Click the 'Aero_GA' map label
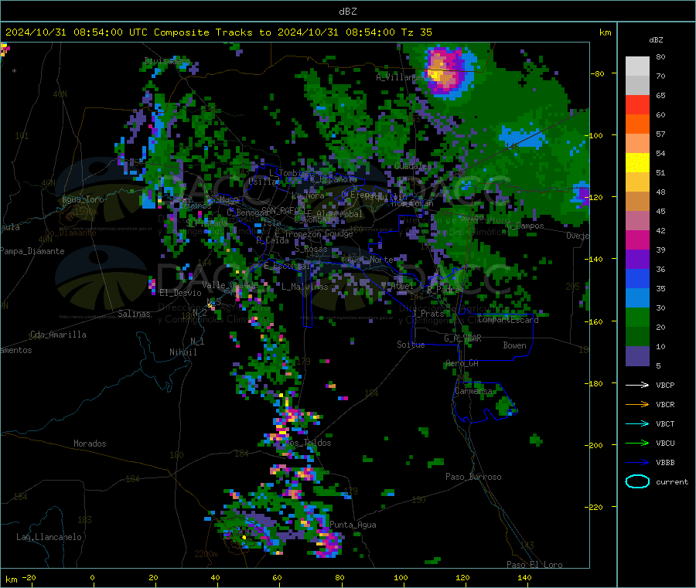This screenshot has height=588, width=696. click(462, 363)
